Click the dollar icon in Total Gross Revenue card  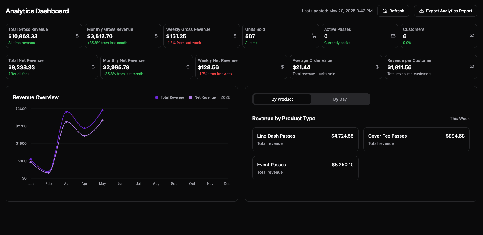coord(77,36)
